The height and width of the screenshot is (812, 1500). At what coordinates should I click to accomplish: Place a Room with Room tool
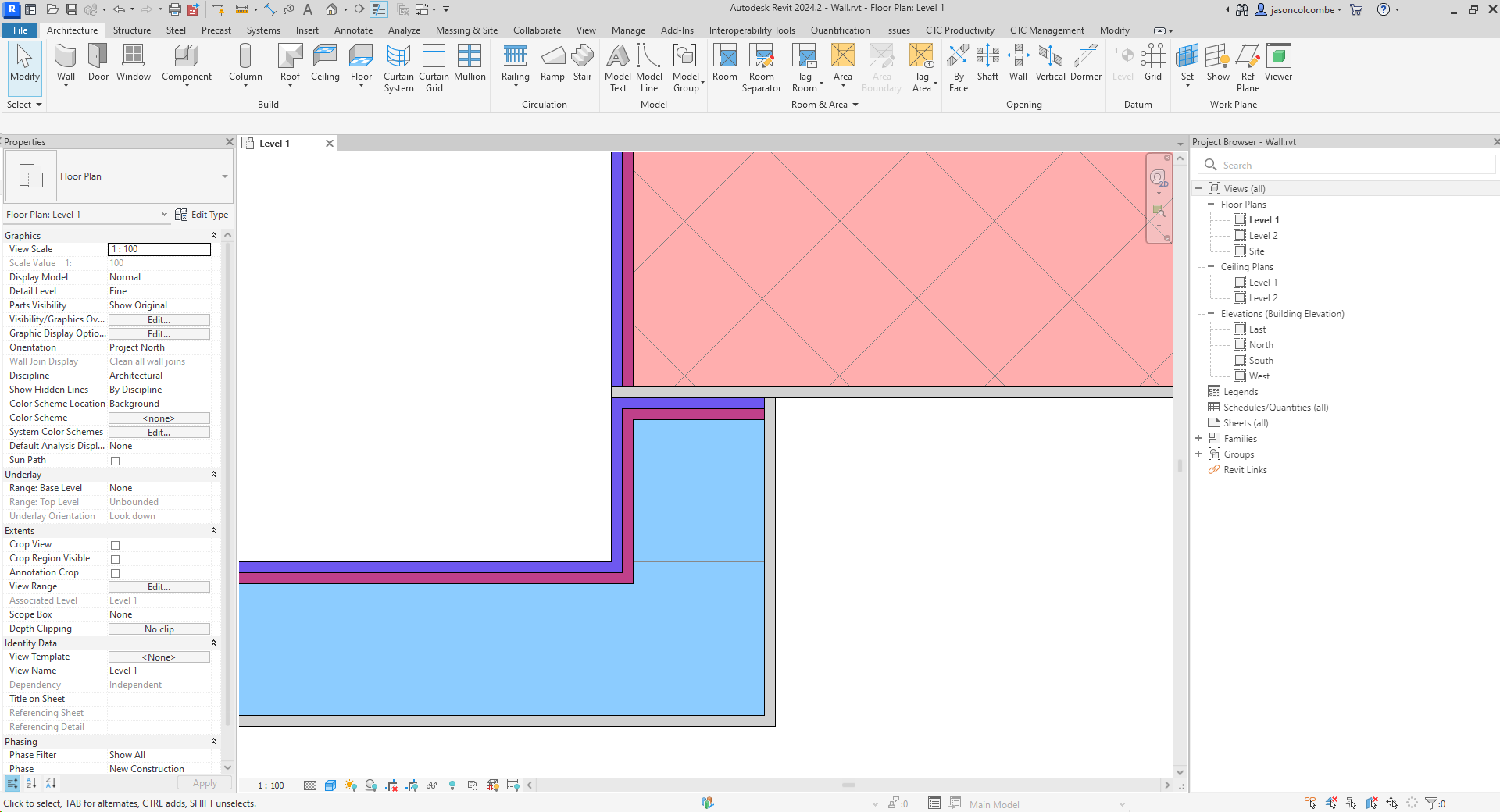point(724,62)
